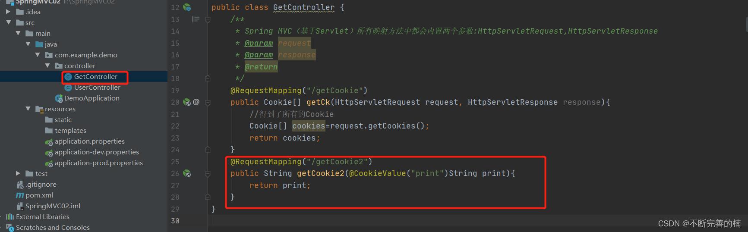The height and width of the screenshot is (232, 748).
Task: Open GetController in the project tree
Action: [x=95, y=76]
